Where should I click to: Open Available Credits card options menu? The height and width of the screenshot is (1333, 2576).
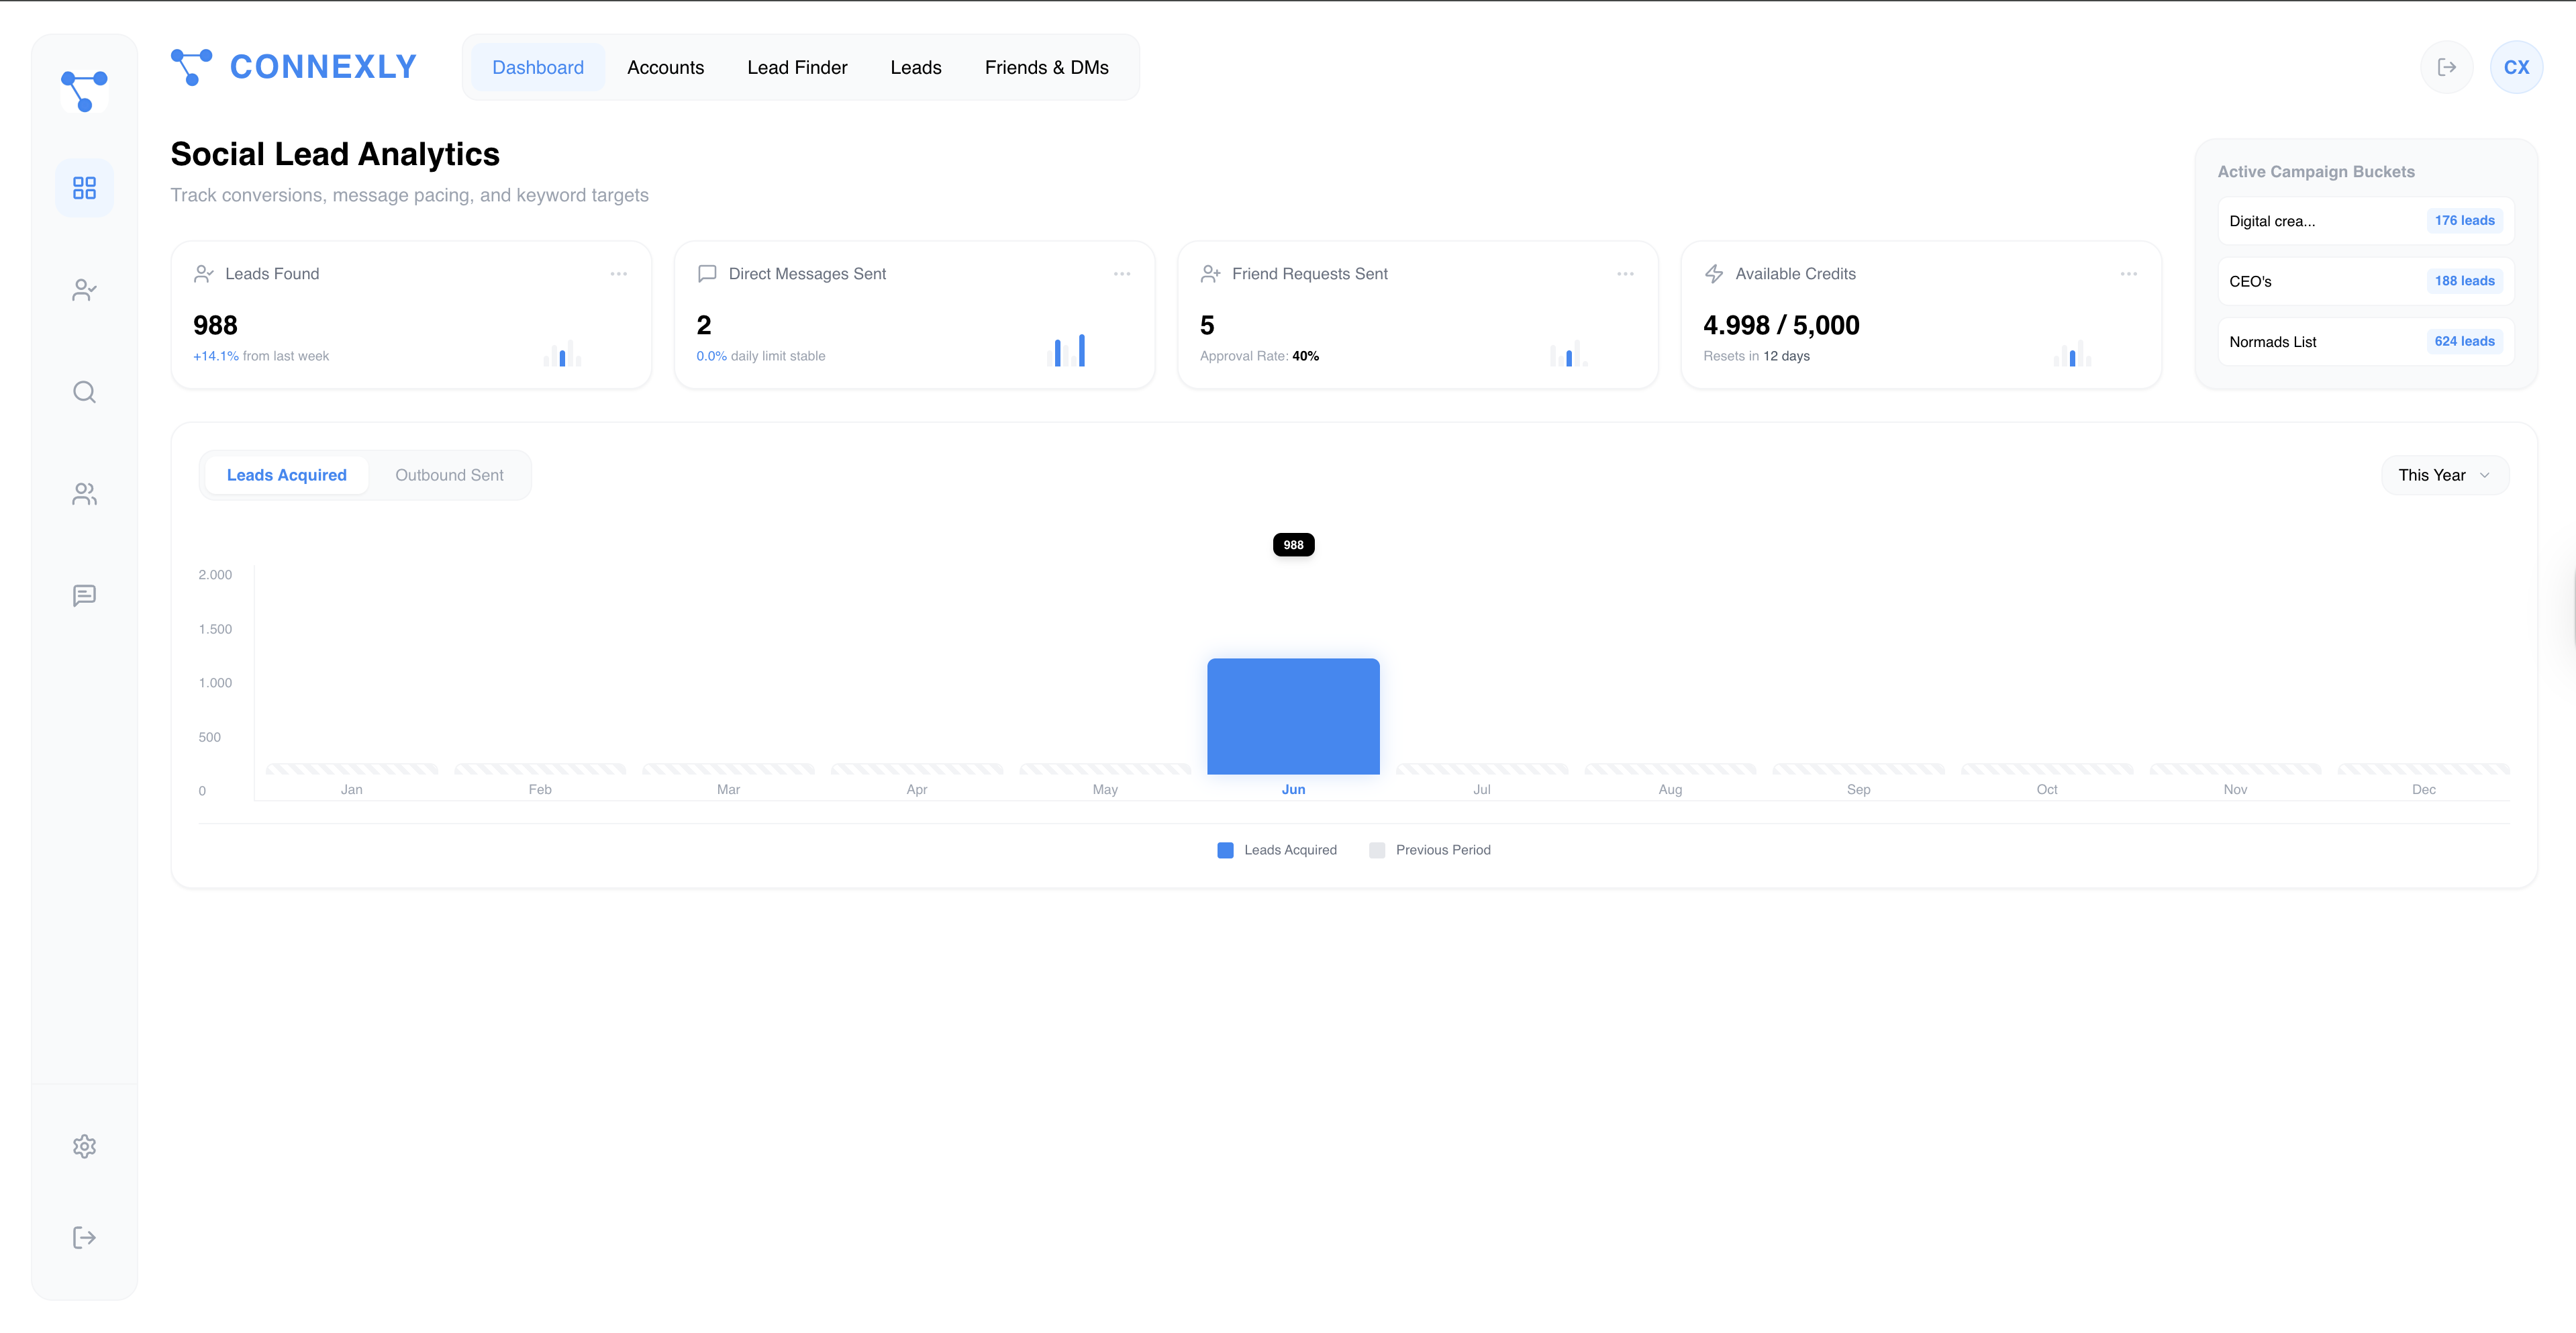[x=2129, y=274]
